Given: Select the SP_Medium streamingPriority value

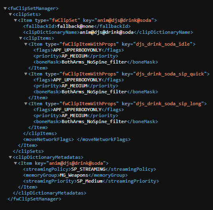Looking at the screenshot, I should click(x=90, y=181).
